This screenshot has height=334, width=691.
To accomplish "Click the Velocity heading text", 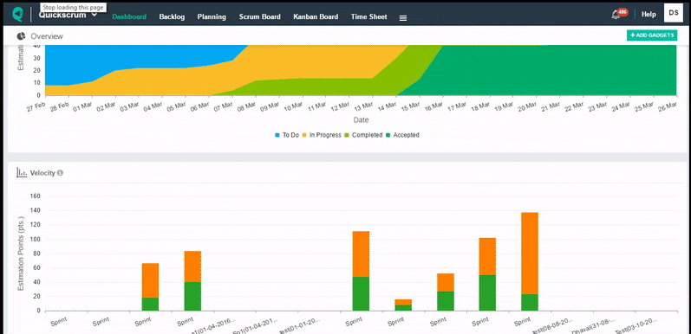I will tap(42, 173).
